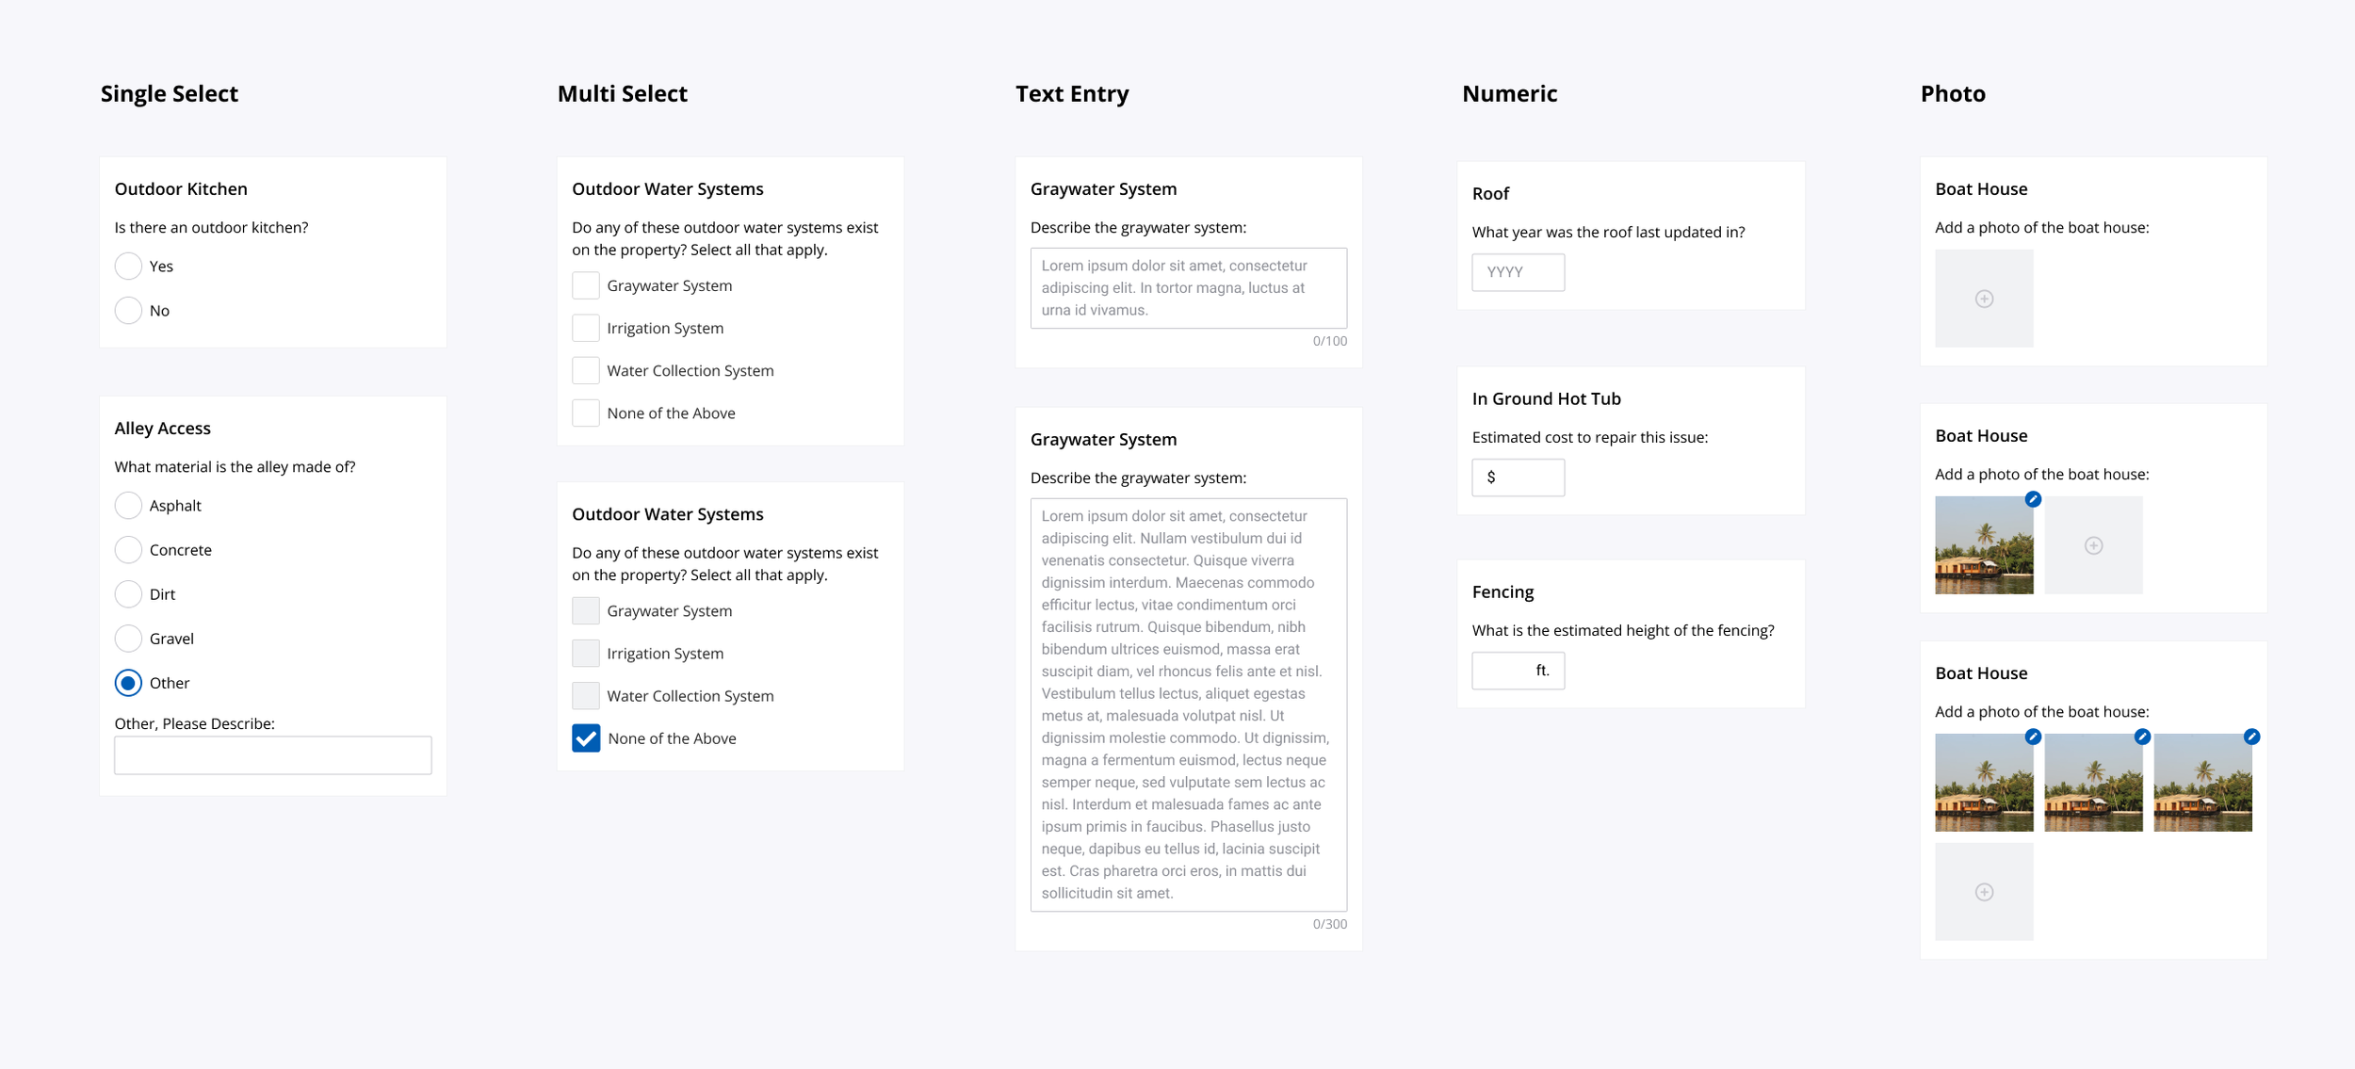The width and height of the screenshot is (2355, 1069).
Task: Click the dollar cost input field
Action: 1518,478
